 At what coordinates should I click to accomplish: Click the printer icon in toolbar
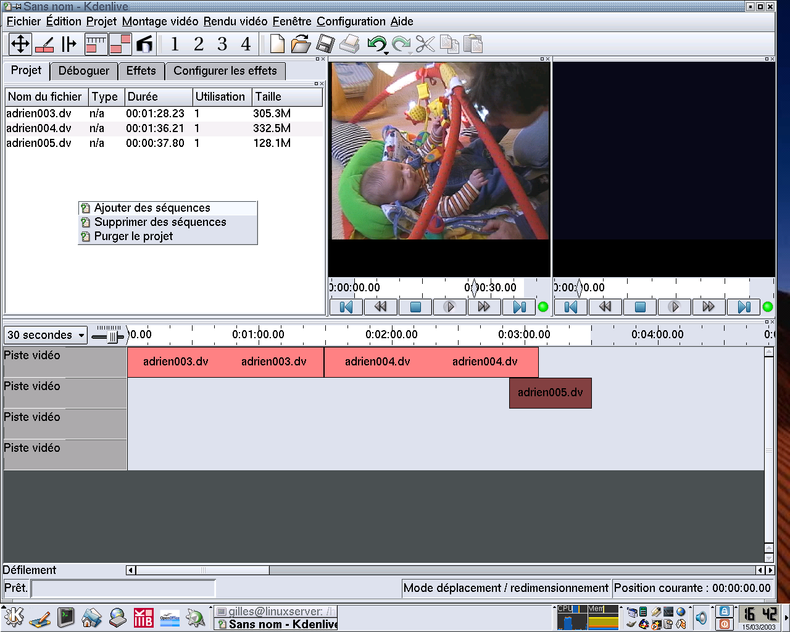point(349,44)
